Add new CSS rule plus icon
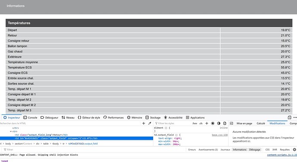 click(207, 123)
